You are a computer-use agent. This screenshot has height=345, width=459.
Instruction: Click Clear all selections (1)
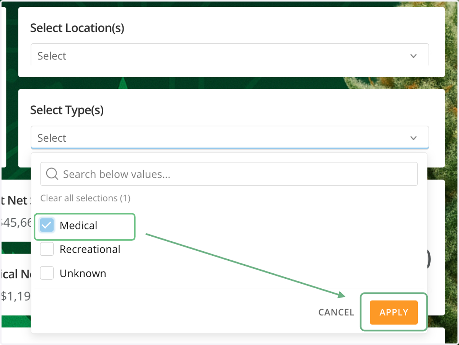point(85,198)
